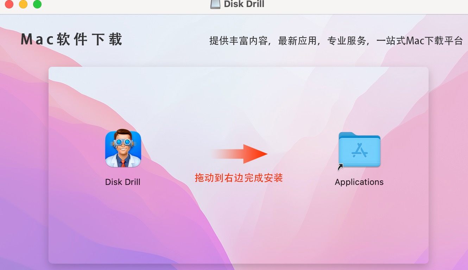
Task: Click the scientist's goggles on Disk Drill icon
Action: point(123,142)
